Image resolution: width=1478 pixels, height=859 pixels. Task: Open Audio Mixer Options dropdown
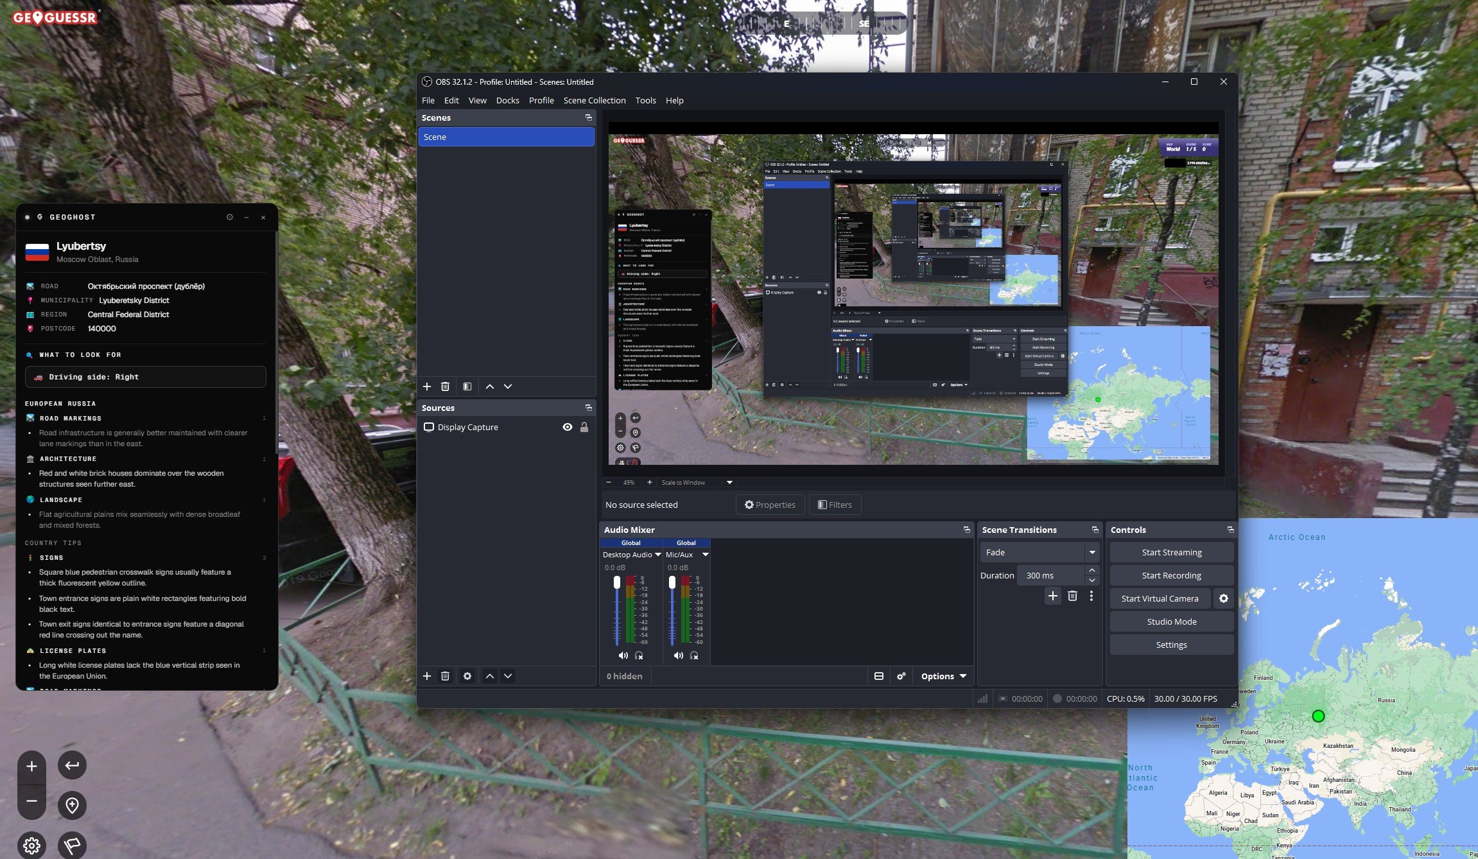click(943, 676)
